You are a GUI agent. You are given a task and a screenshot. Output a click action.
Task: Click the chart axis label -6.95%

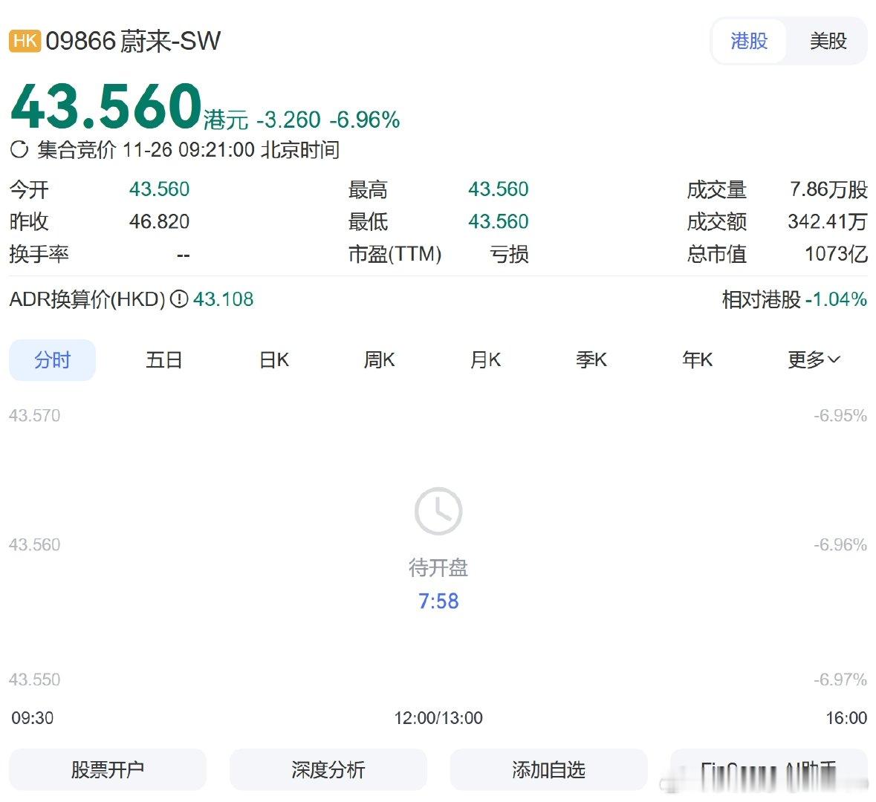[x=840, y=416]
